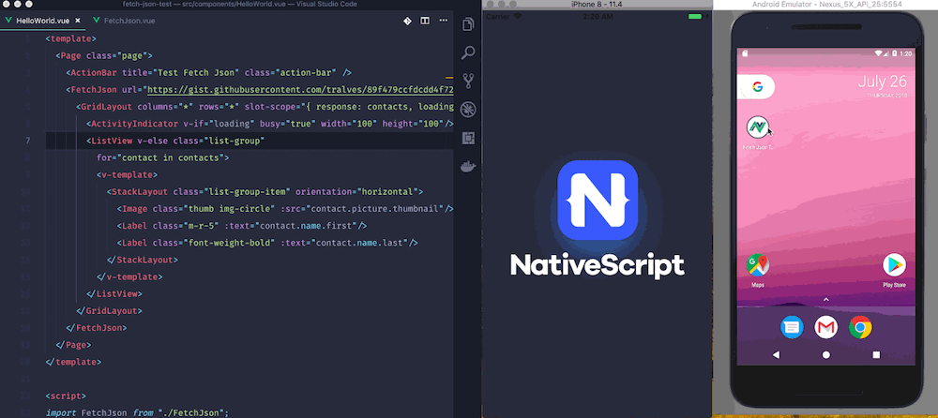Open Source Control in activity bar
The height and width of the screenshot is (418, 938).
[x=468, y=82]
